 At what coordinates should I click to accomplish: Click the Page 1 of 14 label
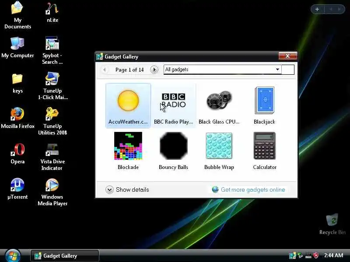point(129,70)
